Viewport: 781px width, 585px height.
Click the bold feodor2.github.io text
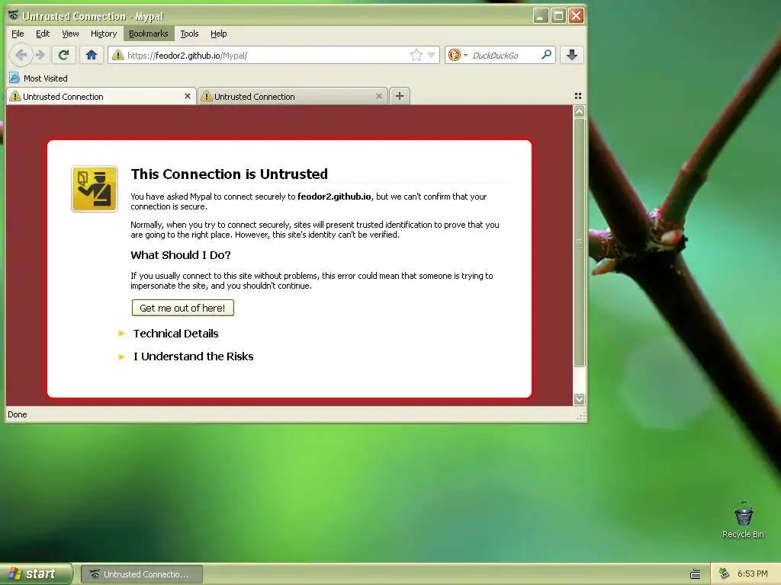[x=334, y=197]
